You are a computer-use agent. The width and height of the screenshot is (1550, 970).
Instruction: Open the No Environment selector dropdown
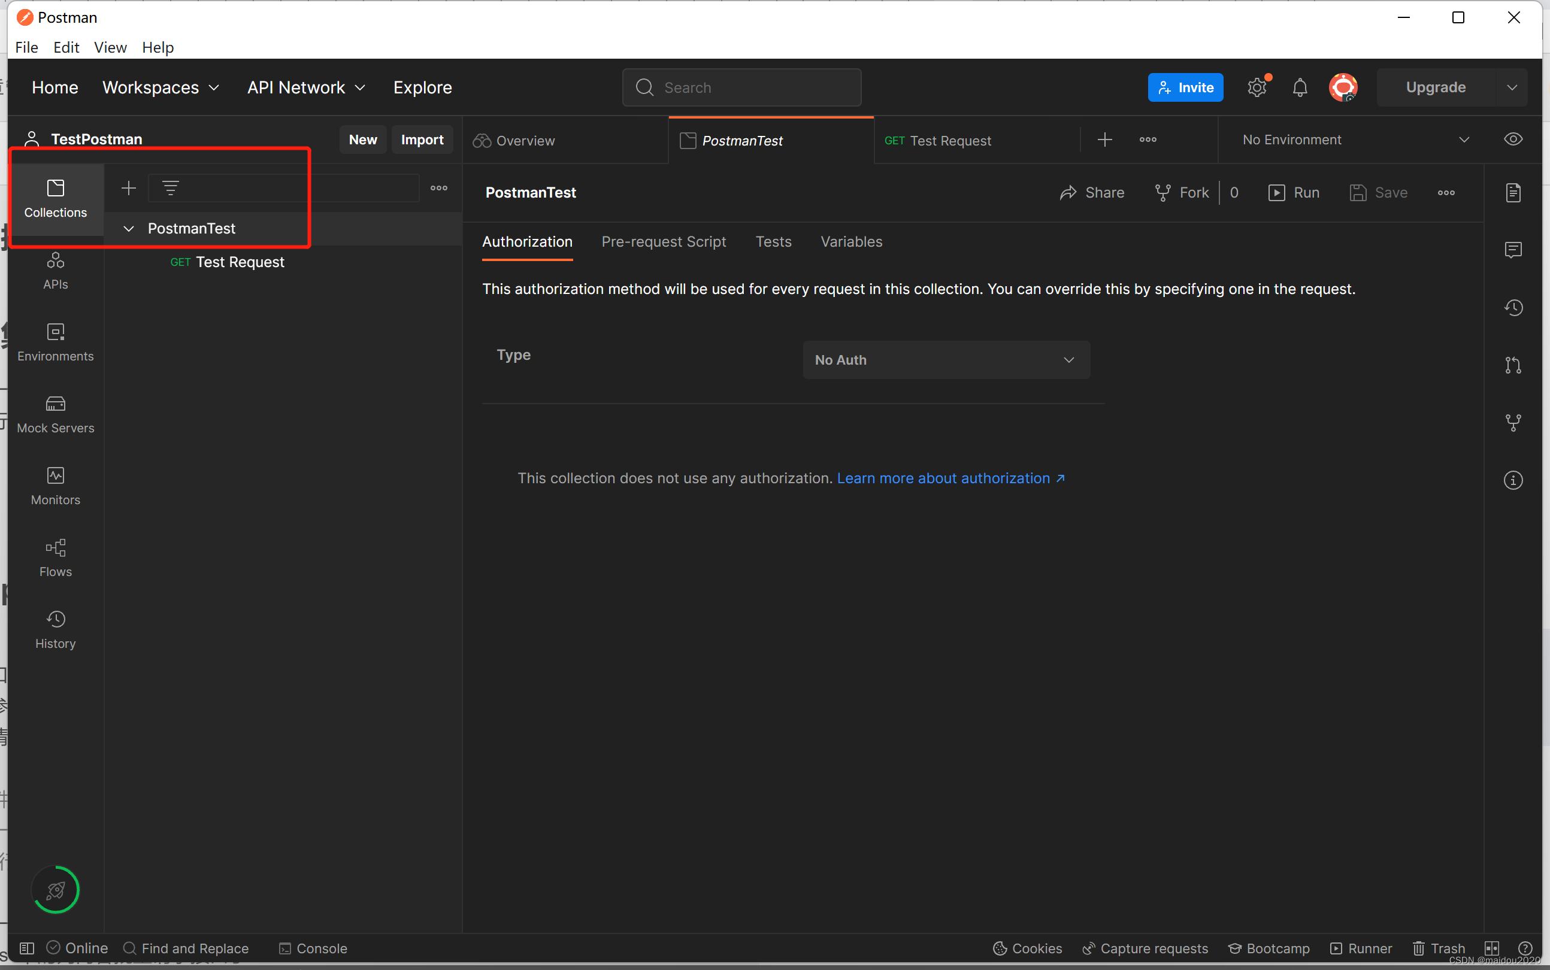[x=1355, y=139]
